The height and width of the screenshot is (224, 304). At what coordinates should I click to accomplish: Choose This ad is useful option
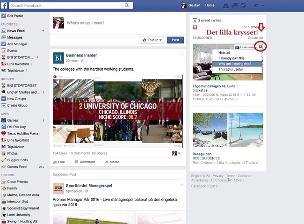pyautogui.click(x=237, y=69)
